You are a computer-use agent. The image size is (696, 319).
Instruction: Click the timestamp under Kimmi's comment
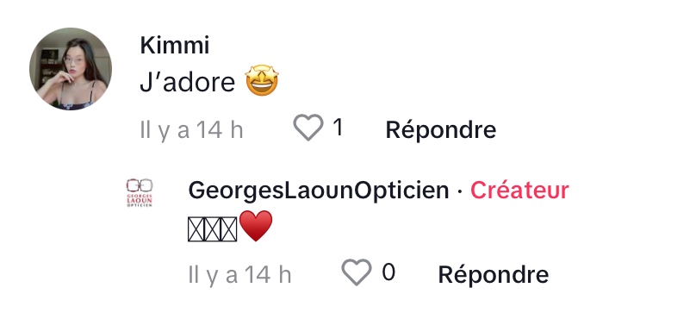click(x=191, y=130)
